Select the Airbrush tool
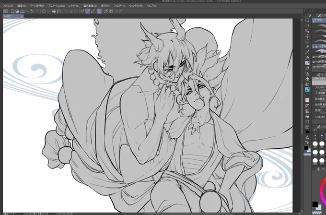The height and width of the screenshot is (215, 326). (307, 74)
